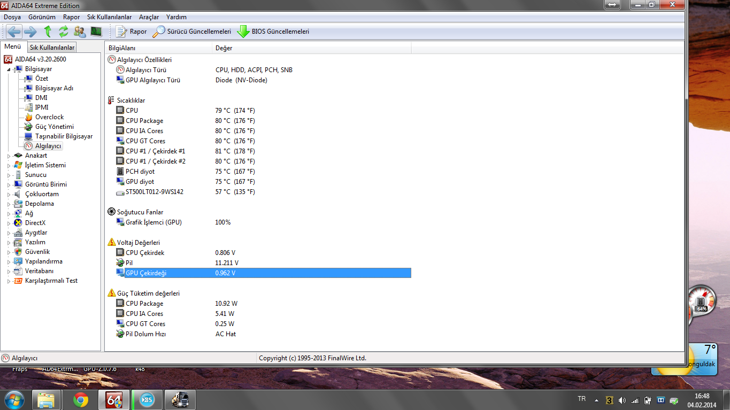Image resolution: width=730 pixels, height=410 pixels.
Task: Click the Back arrow toolbar icon
Action: [x=14, y=31]
